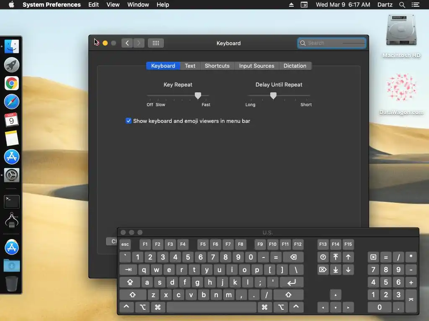Click the F13 key on keyboard viewer

[x=323, y=244]
